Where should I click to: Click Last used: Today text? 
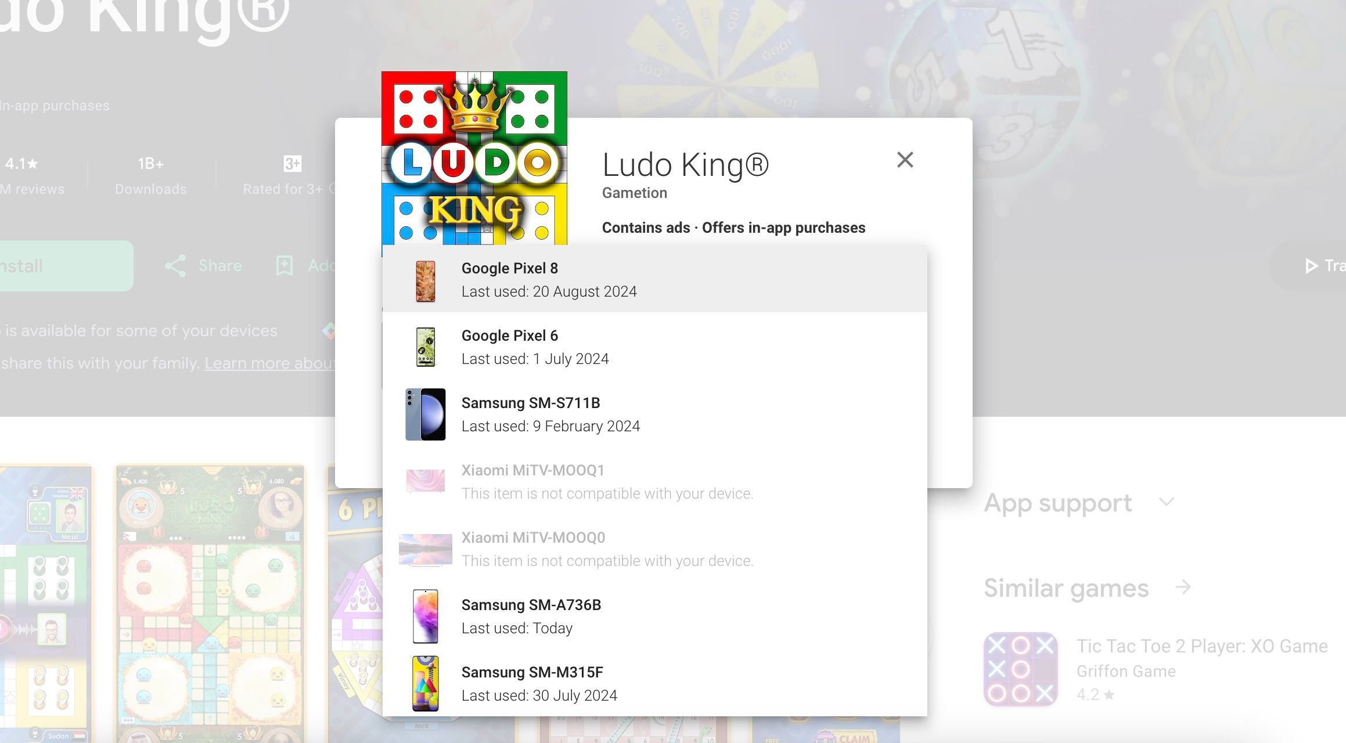tap(517, 628)
